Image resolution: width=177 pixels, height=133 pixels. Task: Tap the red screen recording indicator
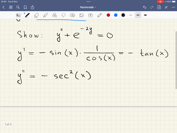(160, 1)
